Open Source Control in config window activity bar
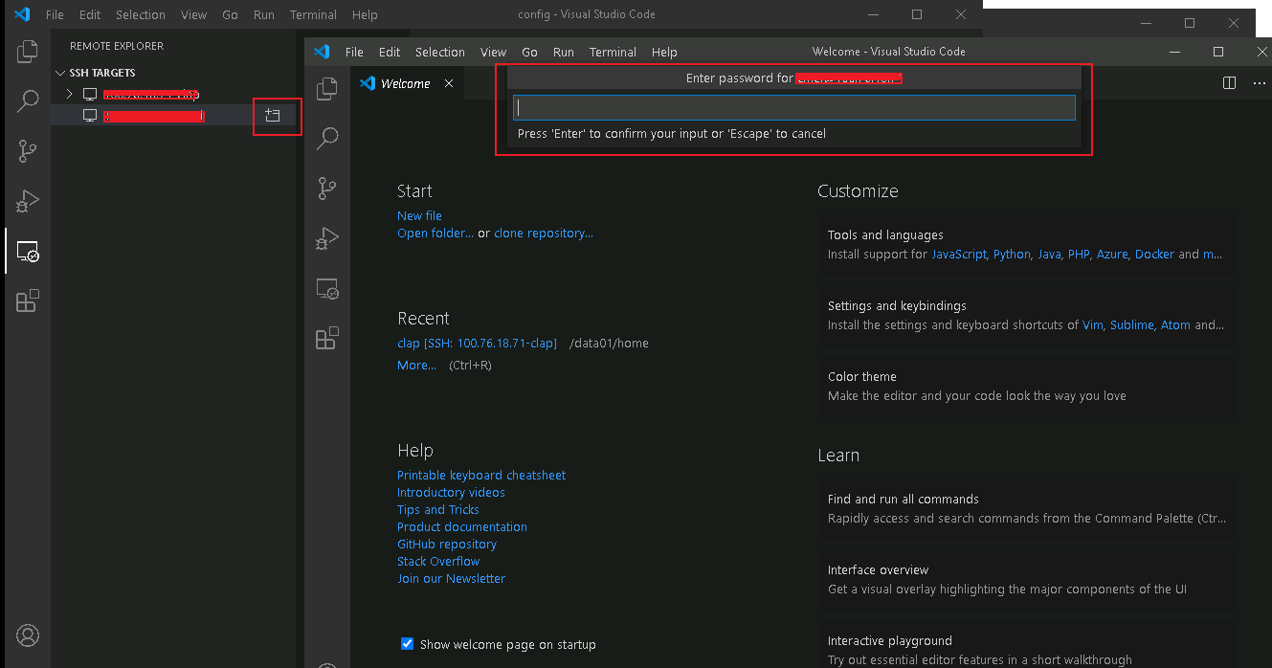The height and width of the screenshot is (668, 1272). tap(28, 150)
